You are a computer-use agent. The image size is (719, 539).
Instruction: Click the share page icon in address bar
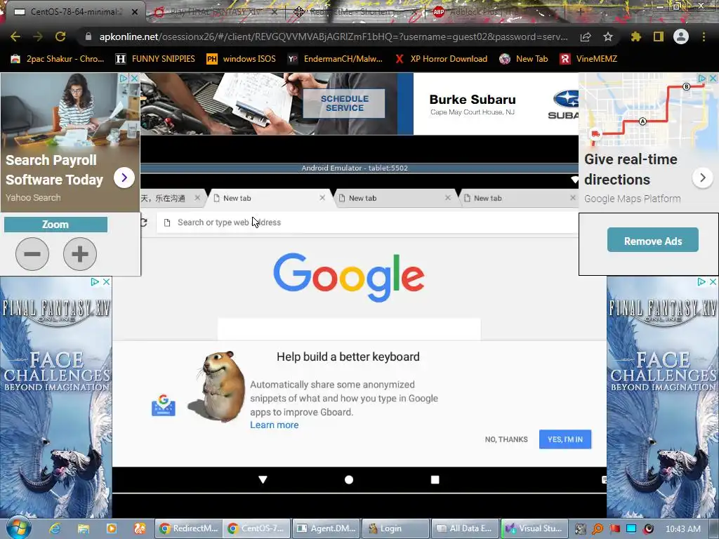coord(586,36)
